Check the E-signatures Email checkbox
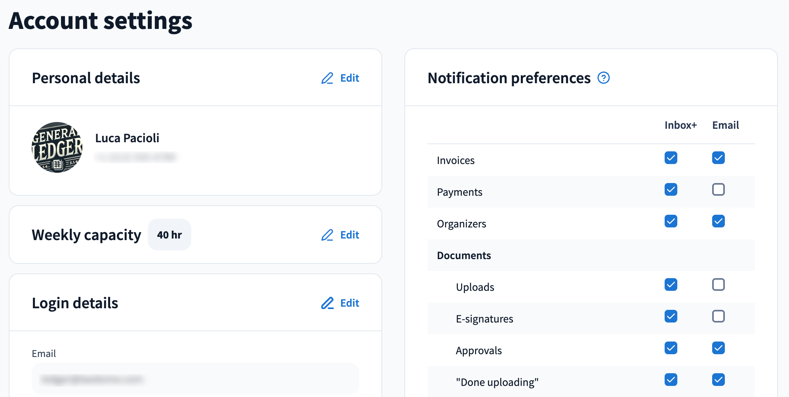 tap(718, 316)
